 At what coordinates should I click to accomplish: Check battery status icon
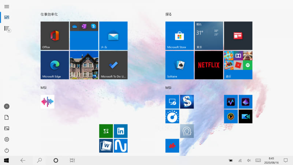231,160
